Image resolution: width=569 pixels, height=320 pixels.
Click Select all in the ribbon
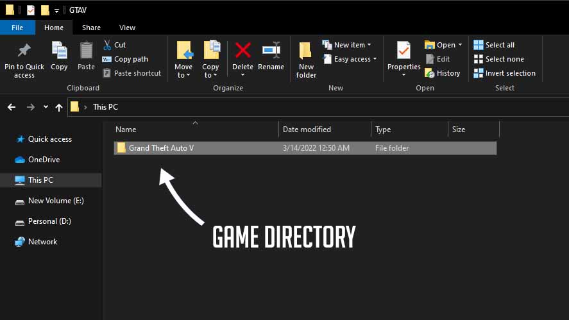494,45
